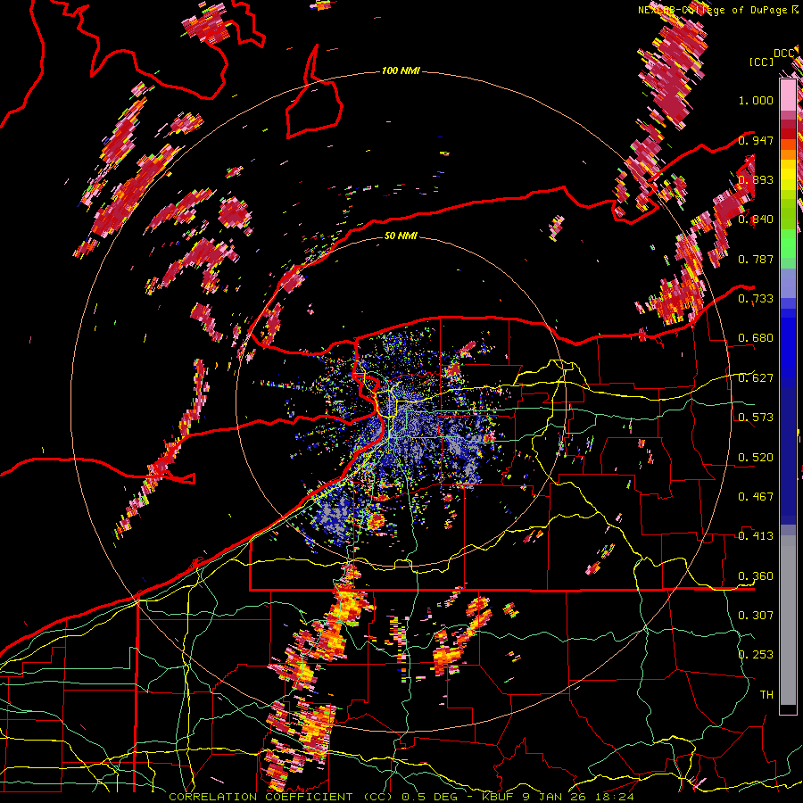Select the 0.360 legend value
The height and width of the screenshot is (803, 803).
756,576
